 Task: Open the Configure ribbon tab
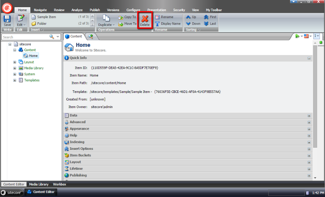(133, 10)
